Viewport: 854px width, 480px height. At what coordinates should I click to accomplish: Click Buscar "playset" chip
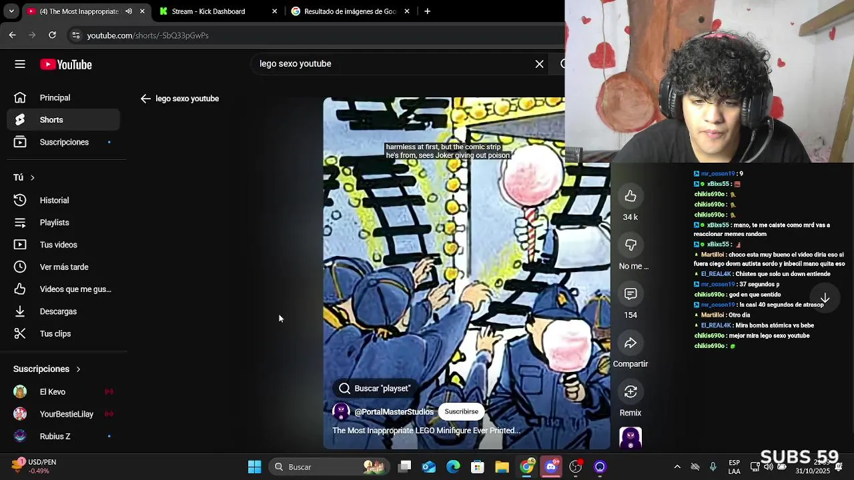tap(376, 389)
